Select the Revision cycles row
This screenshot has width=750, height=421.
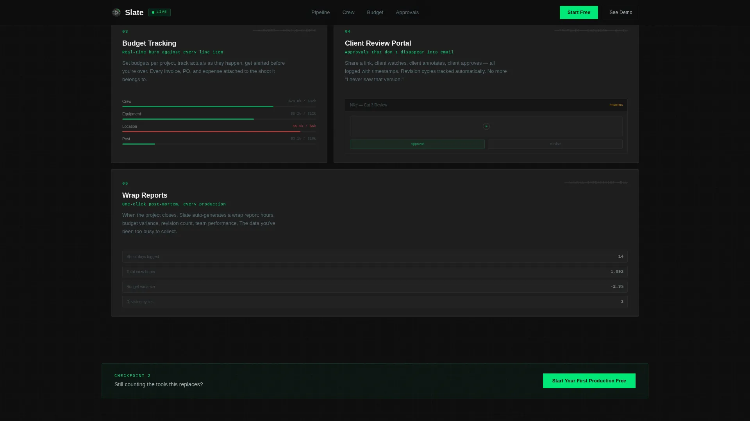tap(375, 302)
